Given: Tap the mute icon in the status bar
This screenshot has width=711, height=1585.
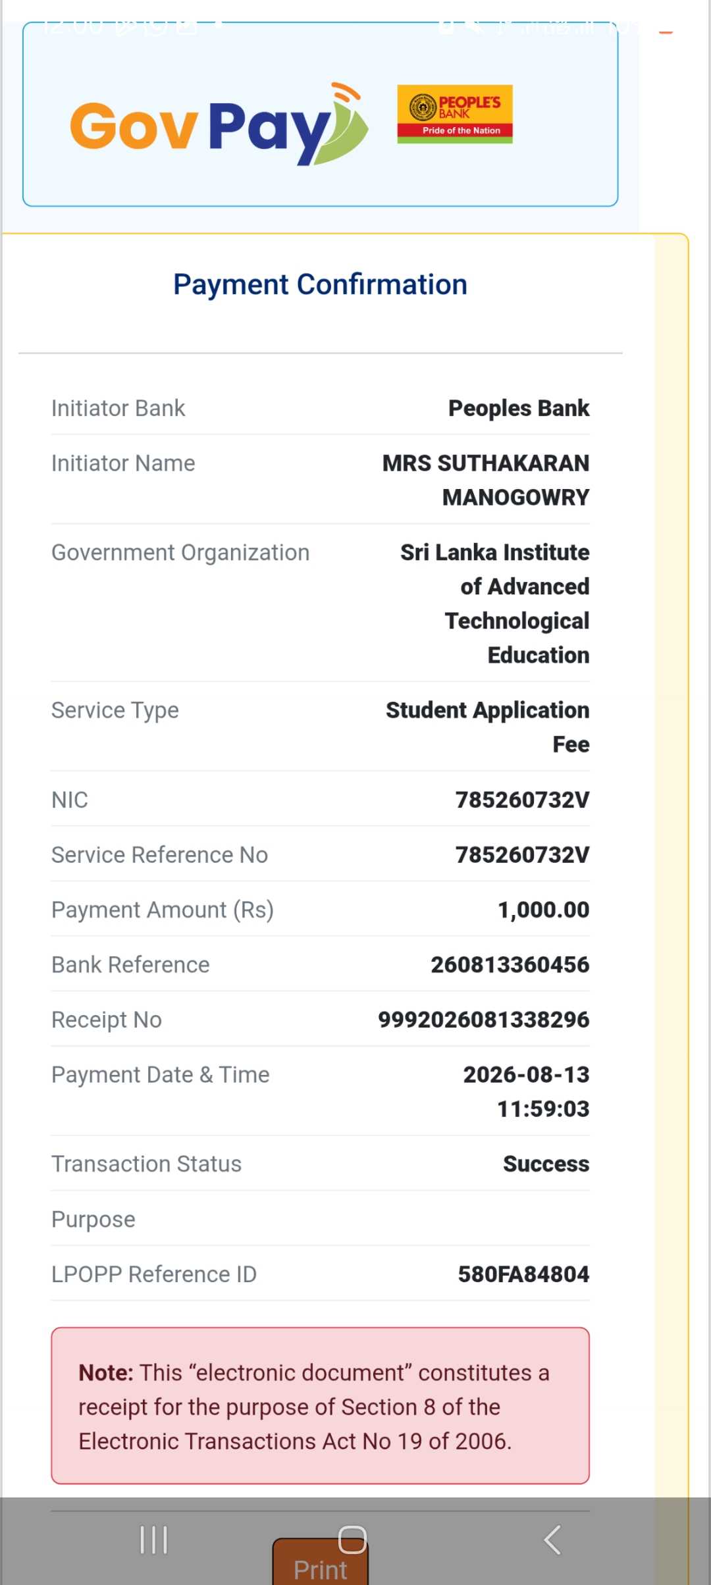Looking at the screenshot, I should pos(475,26).
